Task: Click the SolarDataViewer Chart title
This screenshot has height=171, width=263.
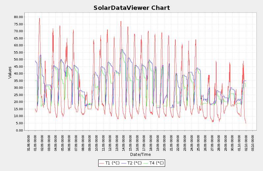Action: [132, 8]
